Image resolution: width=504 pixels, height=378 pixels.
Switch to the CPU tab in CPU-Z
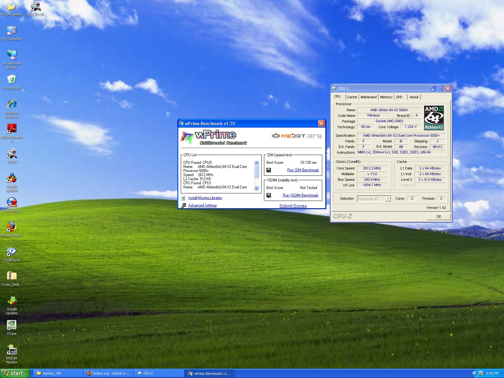pos(337,96)
